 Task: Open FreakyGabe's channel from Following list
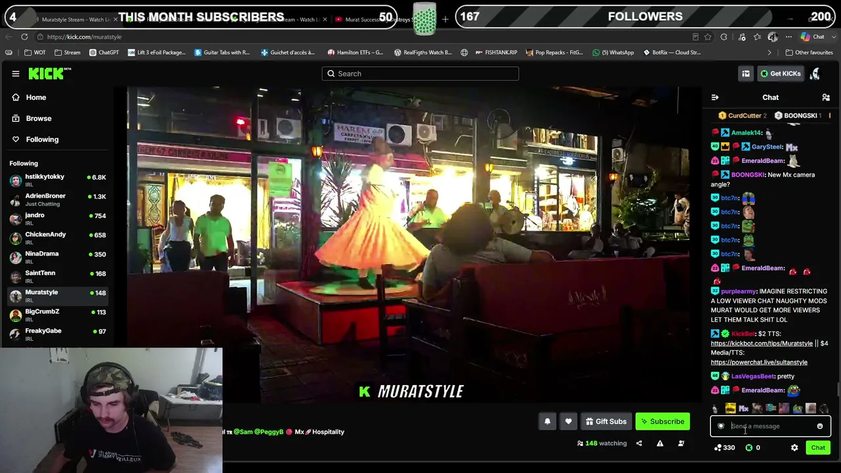(58, 334)
